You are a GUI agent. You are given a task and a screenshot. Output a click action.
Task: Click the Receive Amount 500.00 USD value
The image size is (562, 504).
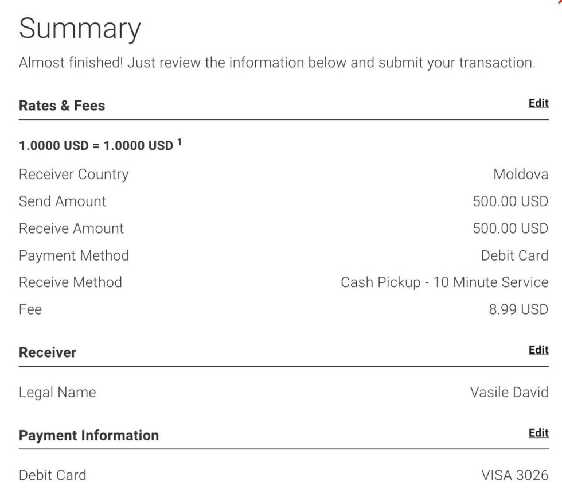pyautogui.click(x=510, y=228)
